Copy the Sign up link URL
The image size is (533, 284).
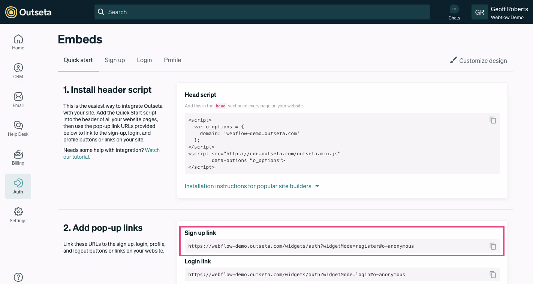pyautogui.click(x=493, y=246)
